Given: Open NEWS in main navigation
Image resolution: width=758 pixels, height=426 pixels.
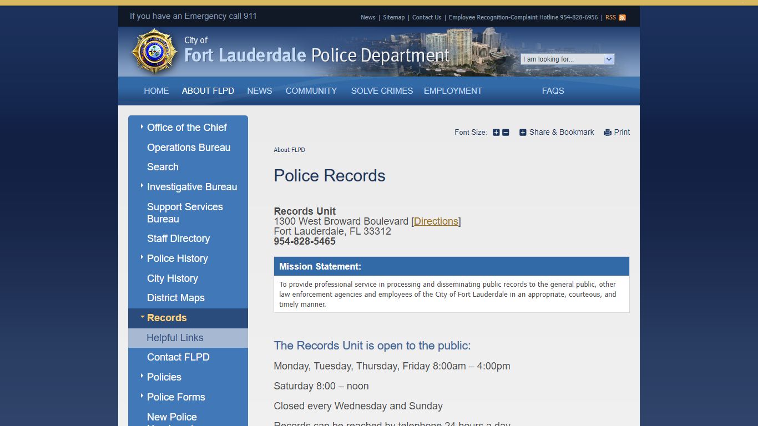Looking at the screenshot, I should 260,91.
